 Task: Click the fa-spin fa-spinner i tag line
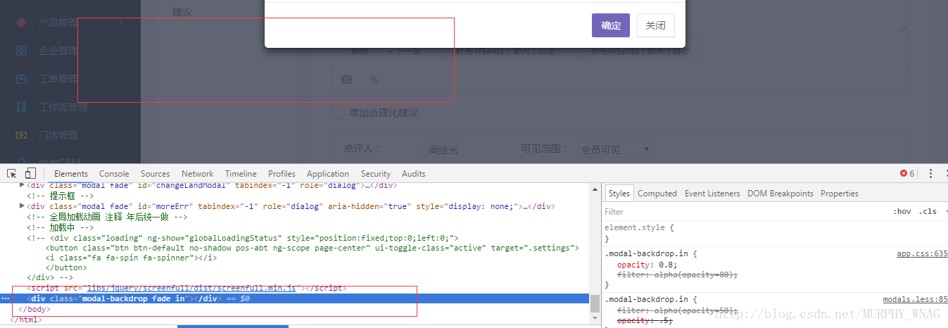pyautogui.click(x=131, y=258)
